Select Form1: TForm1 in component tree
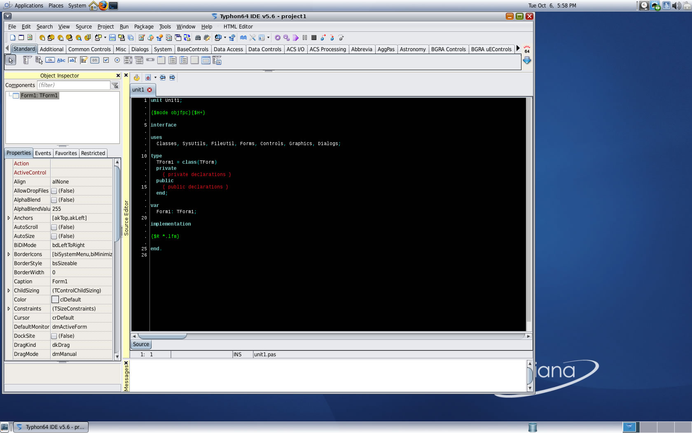The image size is (692, 433). point(40,96)
